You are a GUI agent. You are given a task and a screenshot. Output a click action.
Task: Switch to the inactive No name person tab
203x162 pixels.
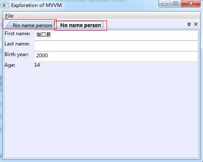pyautogui.click(x=30, y=25)
